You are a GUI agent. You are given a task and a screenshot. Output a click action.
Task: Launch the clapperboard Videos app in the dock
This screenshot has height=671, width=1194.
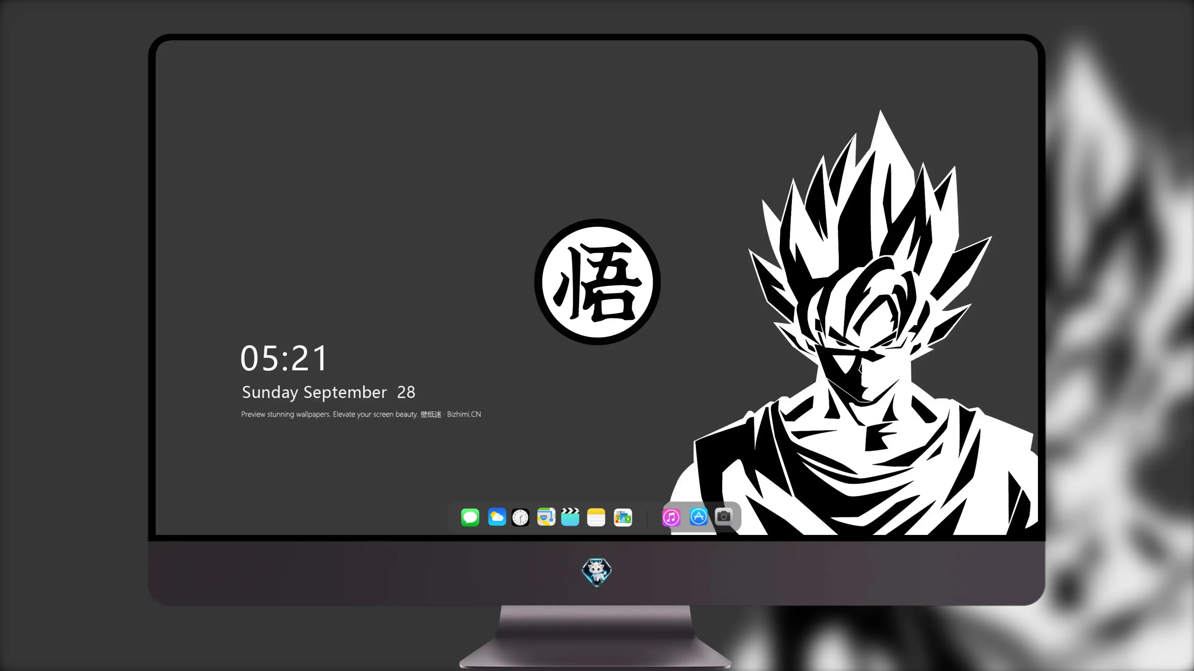click(x=570, y=517)
